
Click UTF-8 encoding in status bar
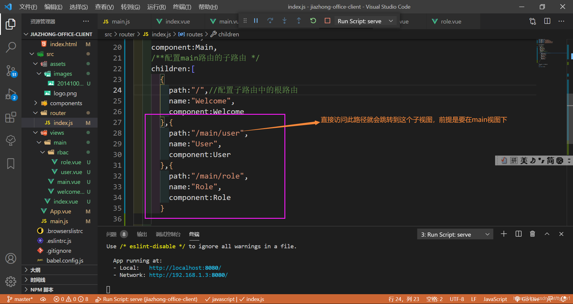point(457,299)
